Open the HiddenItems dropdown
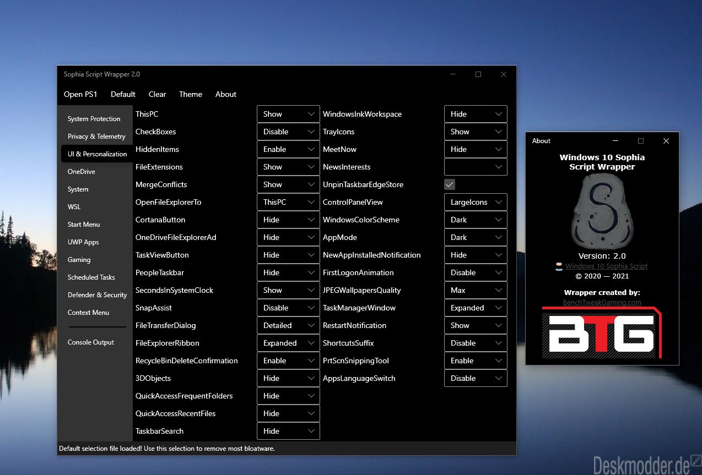702x475 pixels. [288, 149]
